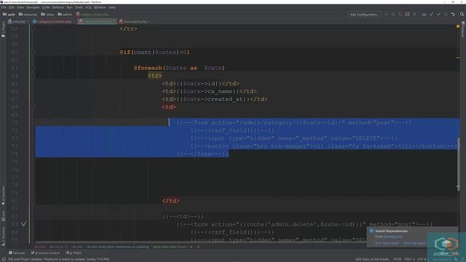
Task: Open the Run menu
Action: (x=70, y=7)
